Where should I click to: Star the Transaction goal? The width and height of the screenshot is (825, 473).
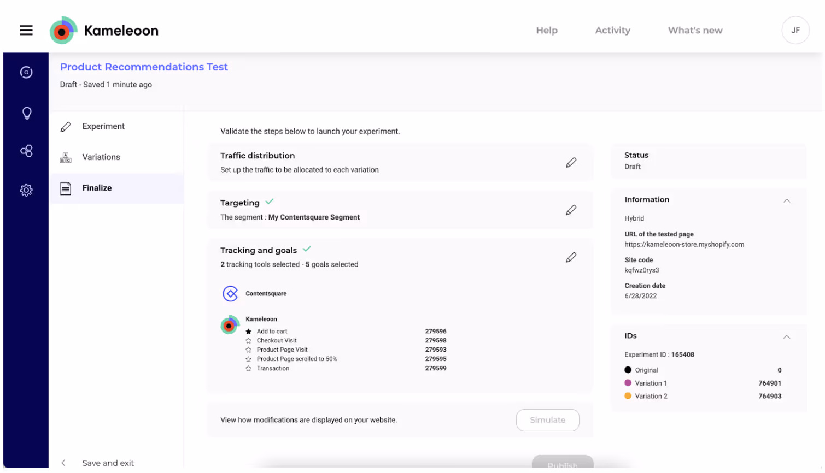coord(249,368)
